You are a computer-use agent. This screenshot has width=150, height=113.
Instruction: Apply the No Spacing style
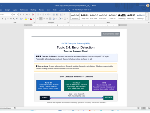[x=103, y=16]
